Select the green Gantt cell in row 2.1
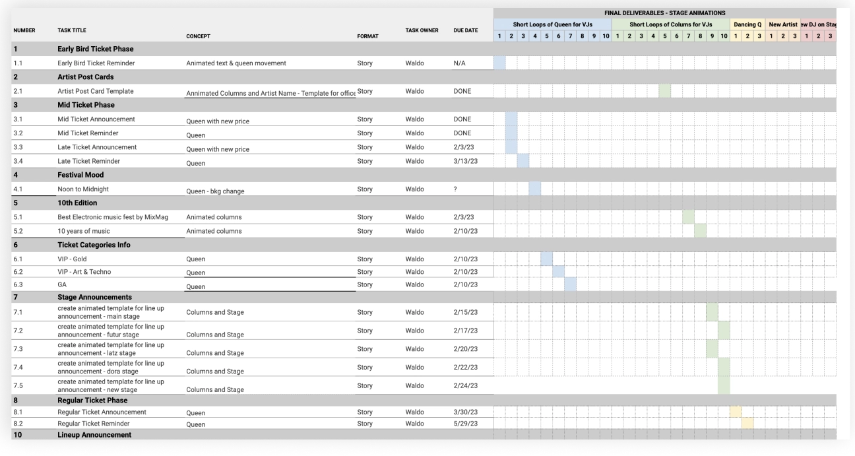Viewport: 855px width, 456px height. click(664, 91)
